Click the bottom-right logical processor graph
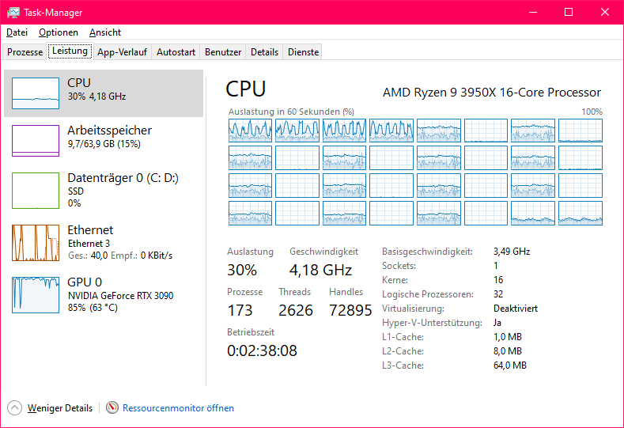This screenshot has height=428, width=624. click(581, 213)
